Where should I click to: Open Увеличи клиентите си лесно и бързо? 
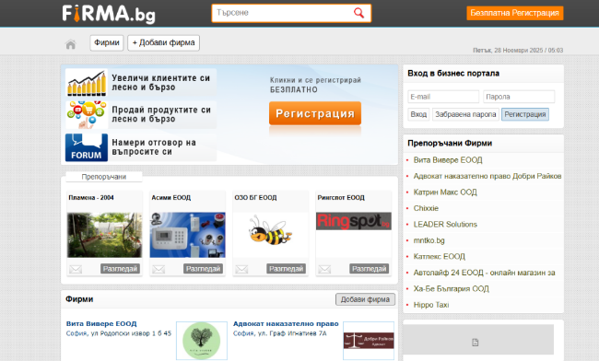(161, 83)
